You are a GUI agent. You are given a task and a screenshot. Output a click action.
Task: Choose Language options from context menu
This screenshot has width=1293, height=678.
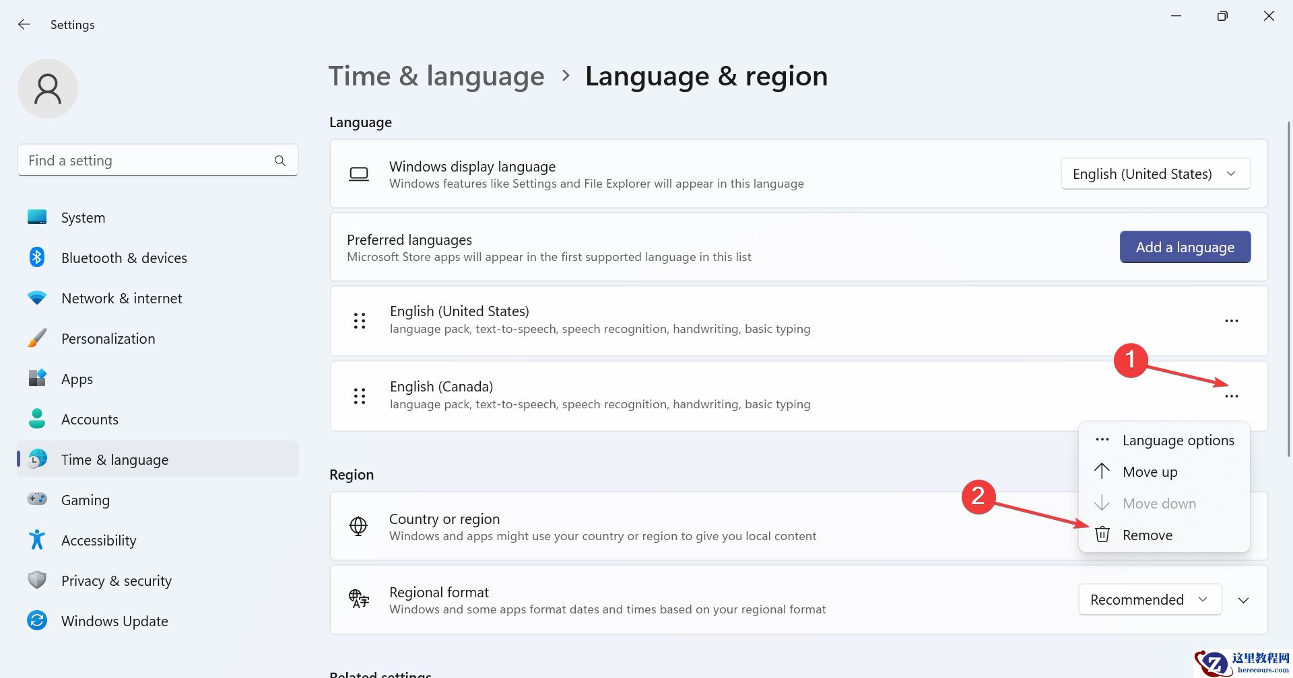tap(1164, 441)
